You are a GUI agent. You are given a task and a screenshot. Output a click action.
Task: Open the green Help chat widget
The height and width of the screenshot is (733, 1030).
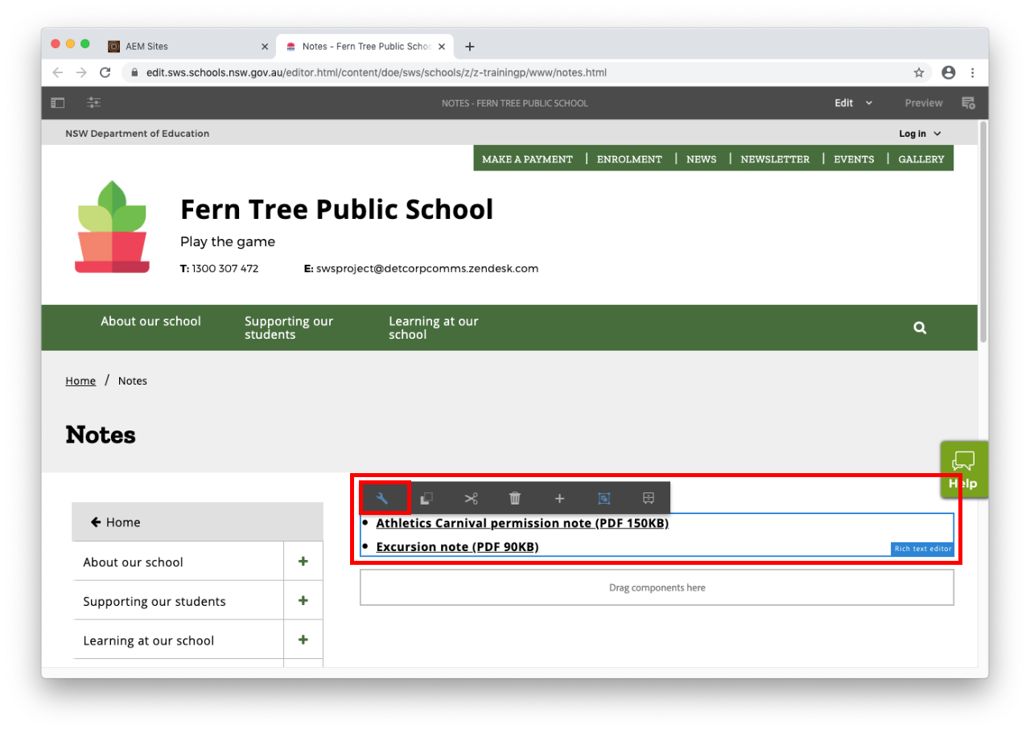point(963,470)
